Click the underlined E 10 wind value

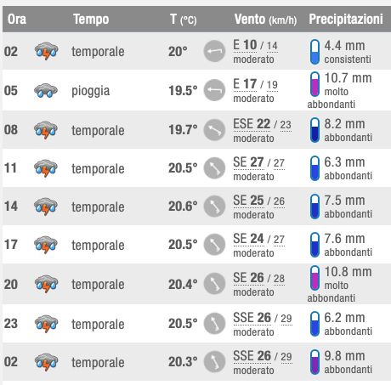coord(245,45)
